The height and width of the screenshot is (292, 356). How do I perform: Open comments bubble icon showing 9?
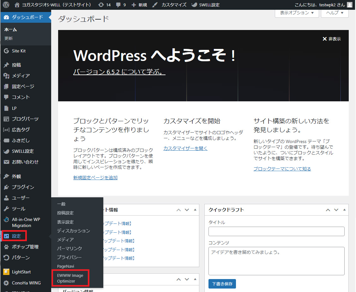click(118, 5)
